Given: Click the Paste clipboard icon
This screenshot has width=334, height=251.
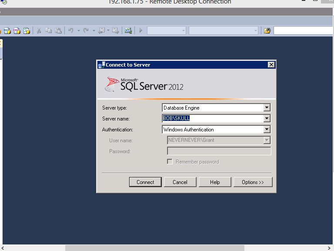Looking at the screenshot, I should [58, 31].
